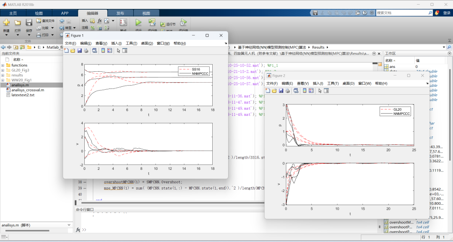Click the up one folder level icon
Image resolution: width=453 pixels, height=242 pixels.
(16, 47)
